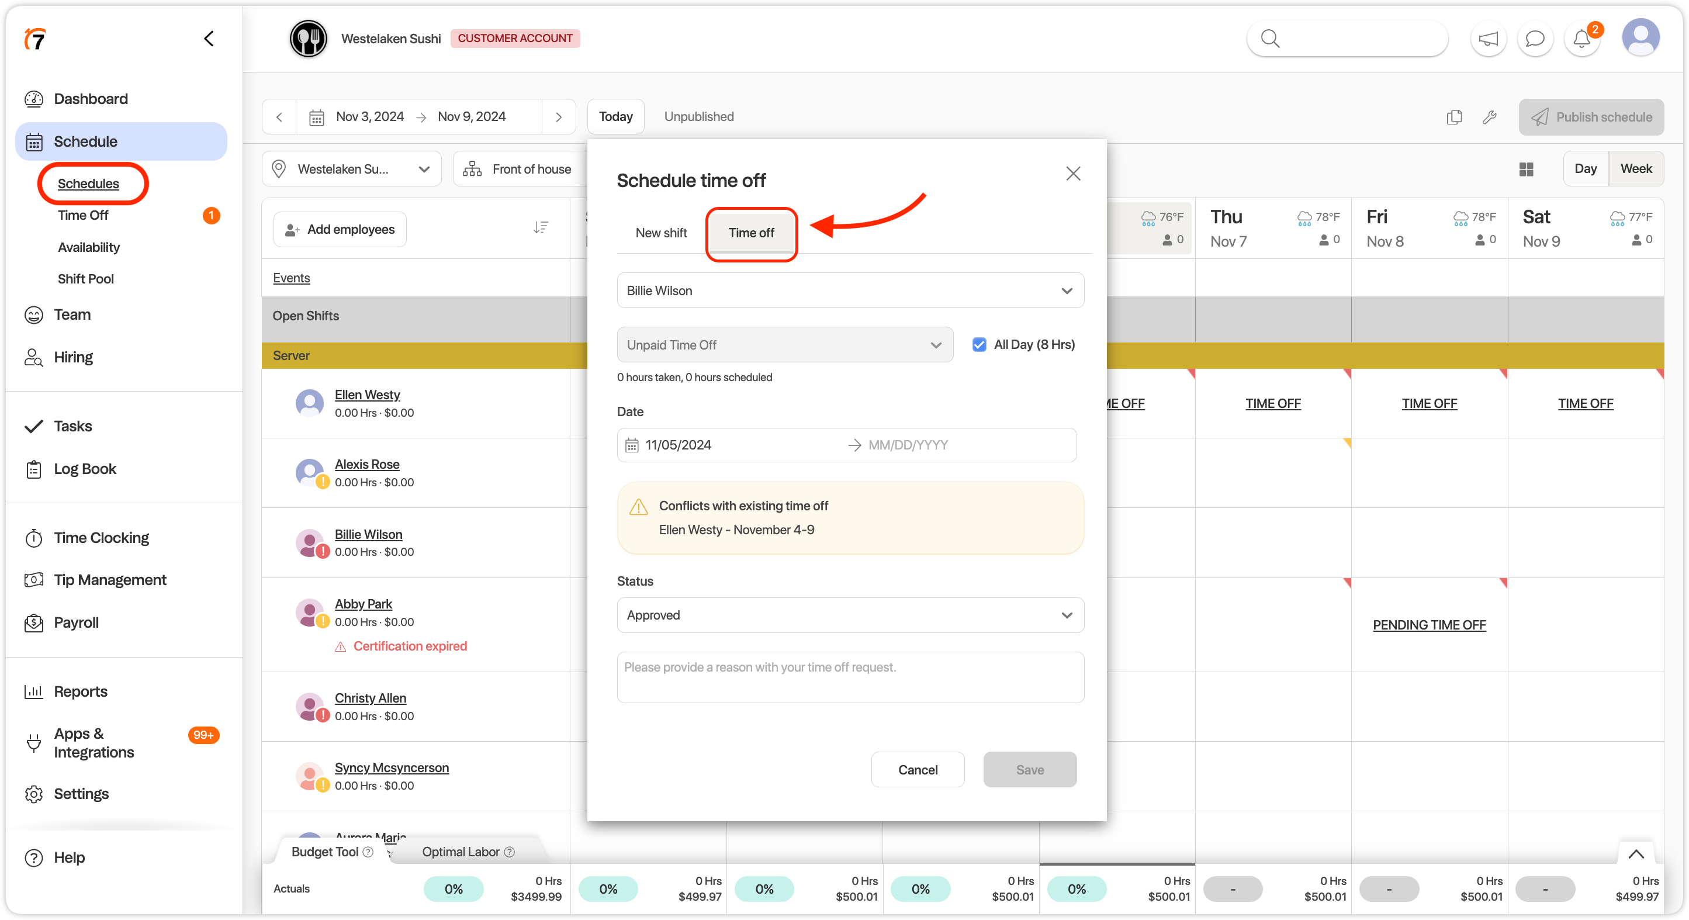
Task: Click the announcements megaphone icon
Action: coord(1488,39)
